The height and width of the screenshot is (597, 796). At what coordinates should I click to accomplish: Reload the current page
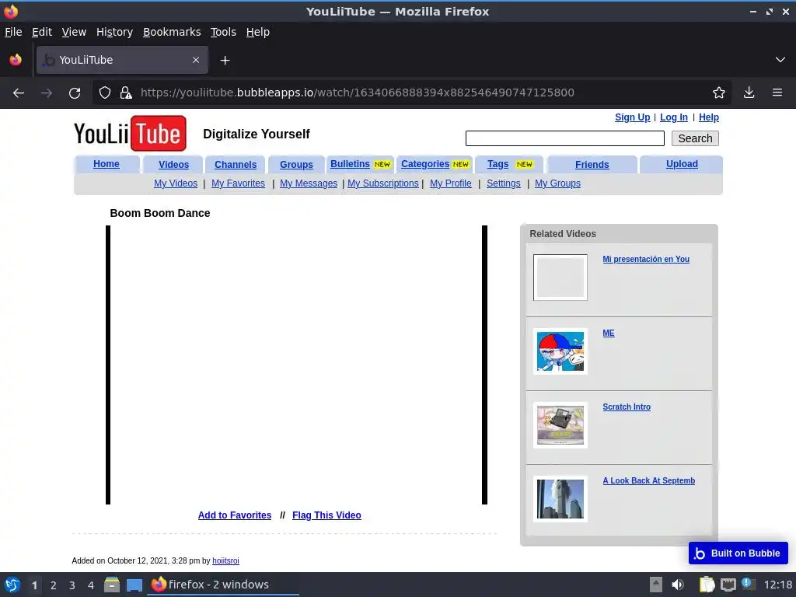pos(75,93)
